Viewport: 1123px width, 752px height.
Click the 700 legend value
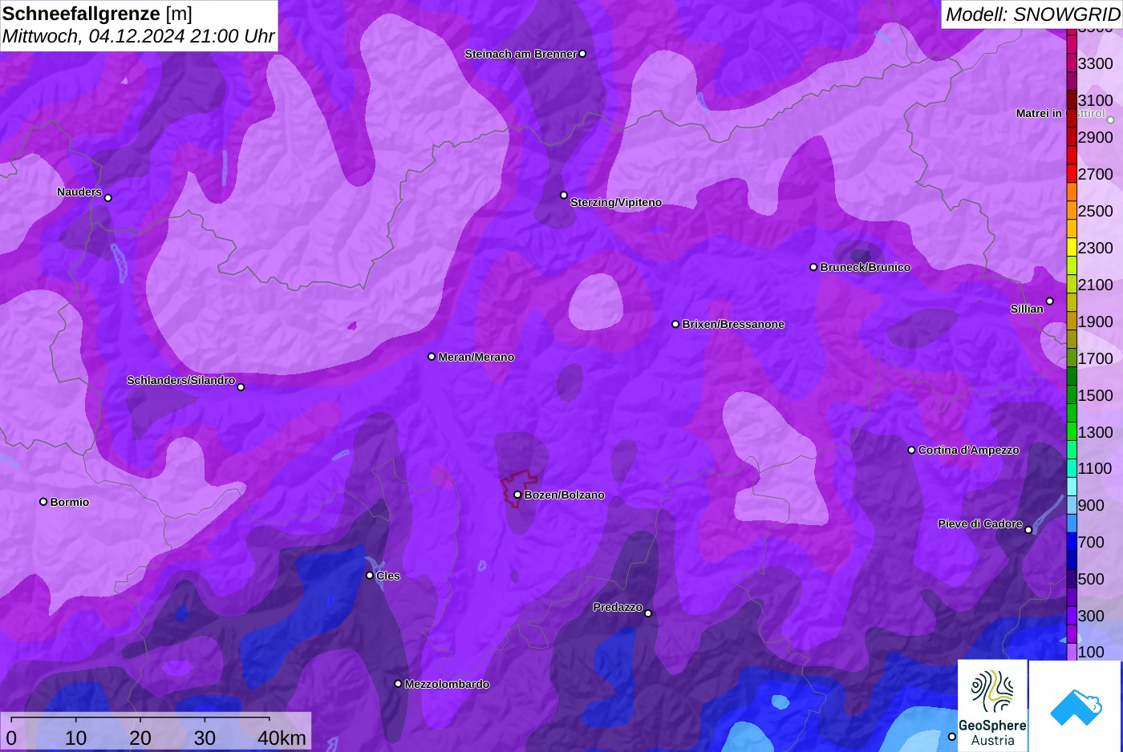(x=1091, y=542)
